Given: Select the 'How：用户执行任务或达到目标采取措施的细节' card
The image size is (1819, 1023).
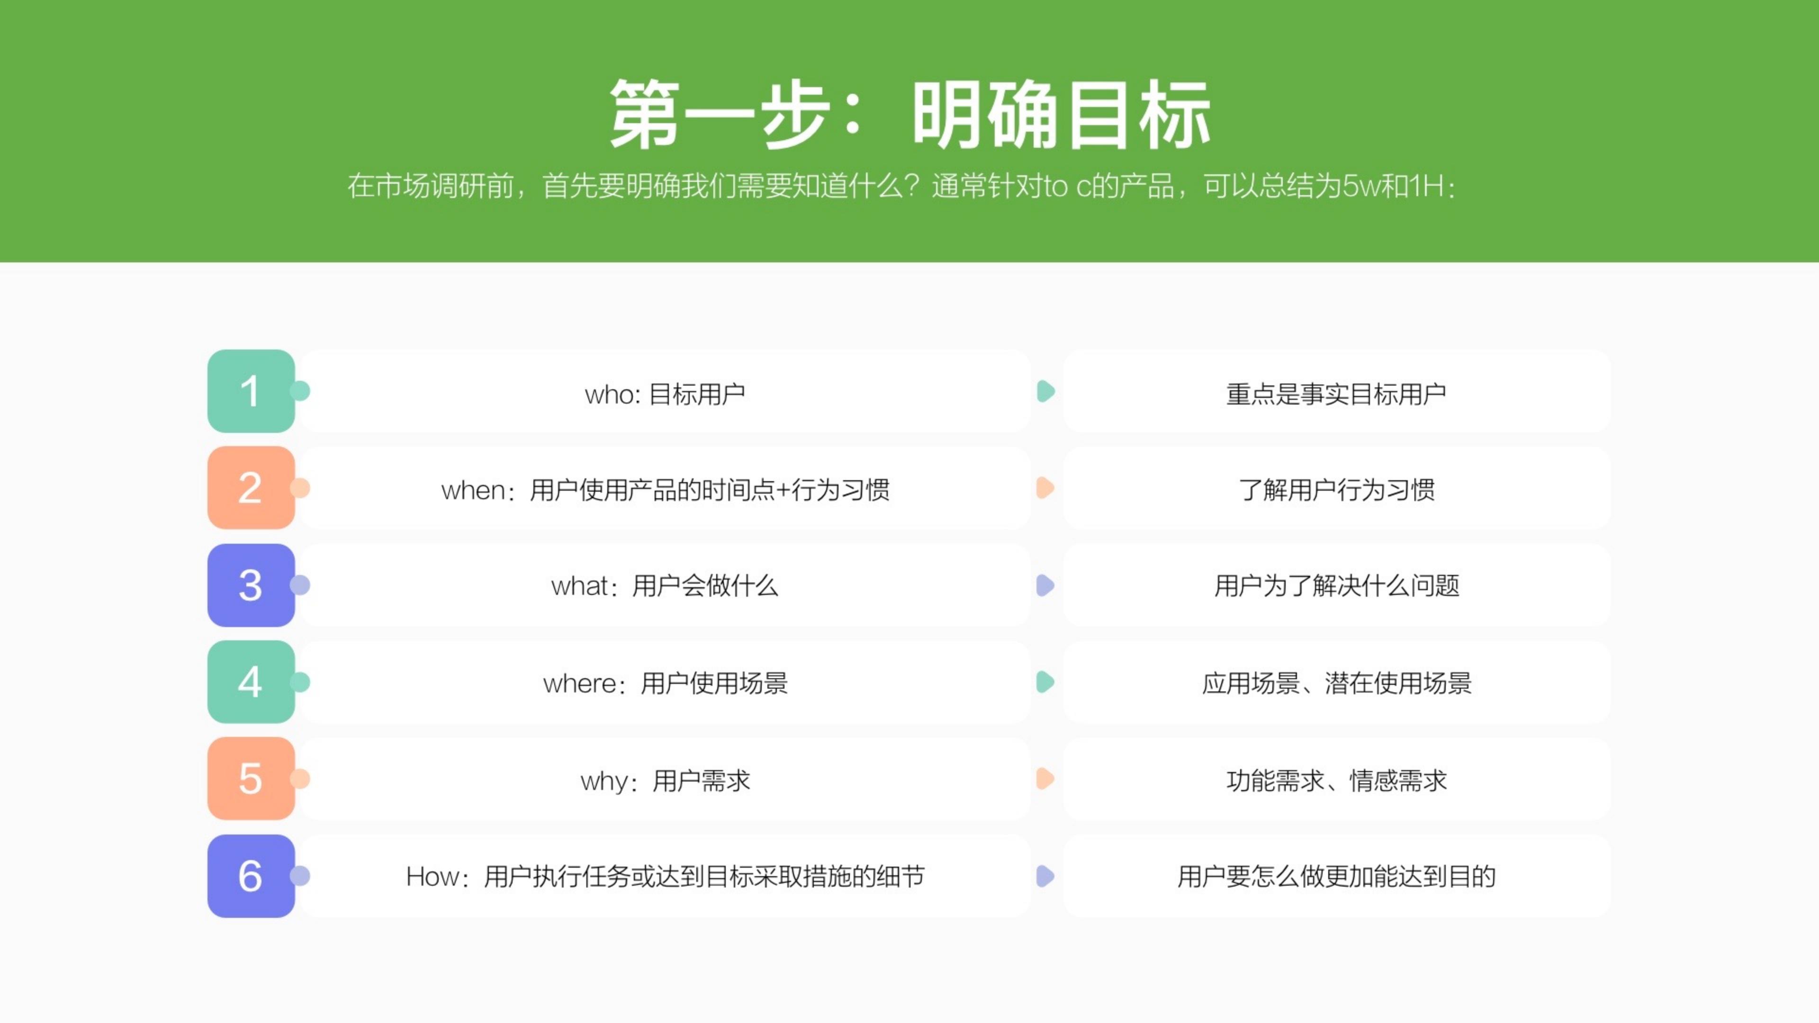Looking at the screenshot, I should pyautogui.click(x=665, y=876).
